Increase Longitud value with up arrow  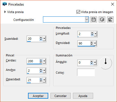coord(92,33)
